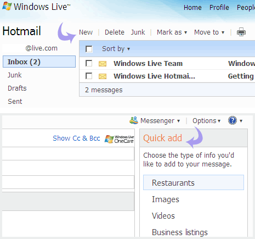Click the Show Cc & Bcc link
The height and width of the screenshot is (239, 255).
(x=76, y=138)
